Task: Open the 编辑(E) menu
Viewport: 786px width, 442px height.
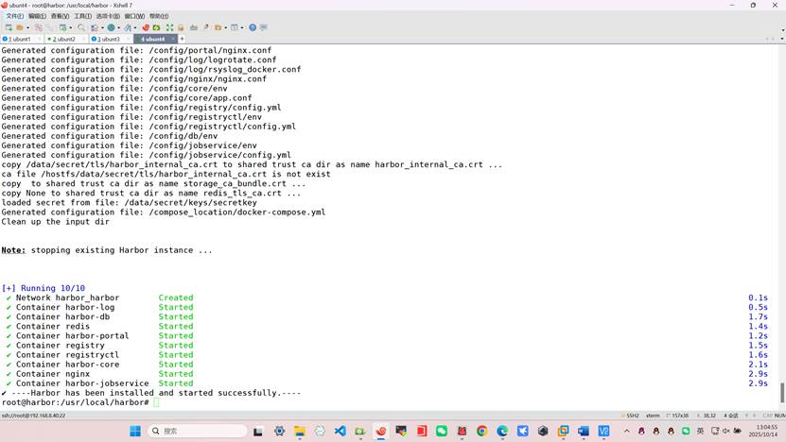Action: click(37, 16)
